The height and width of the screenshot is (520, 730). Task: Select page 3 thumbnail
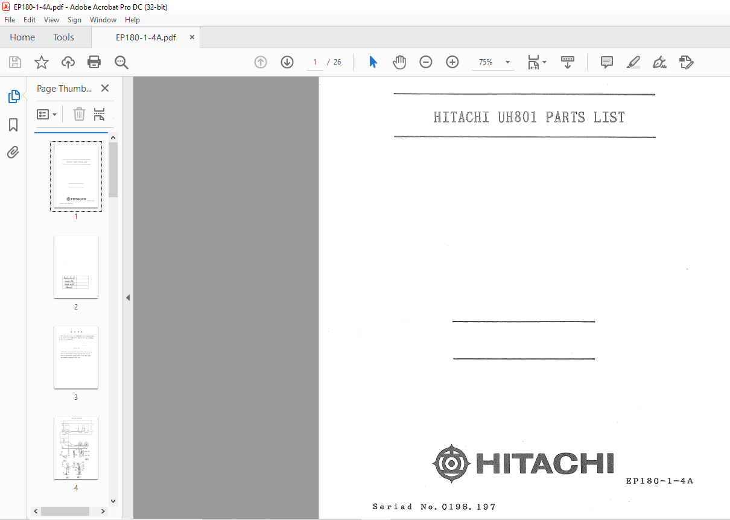pyautogui.click(x=75, y=358)
